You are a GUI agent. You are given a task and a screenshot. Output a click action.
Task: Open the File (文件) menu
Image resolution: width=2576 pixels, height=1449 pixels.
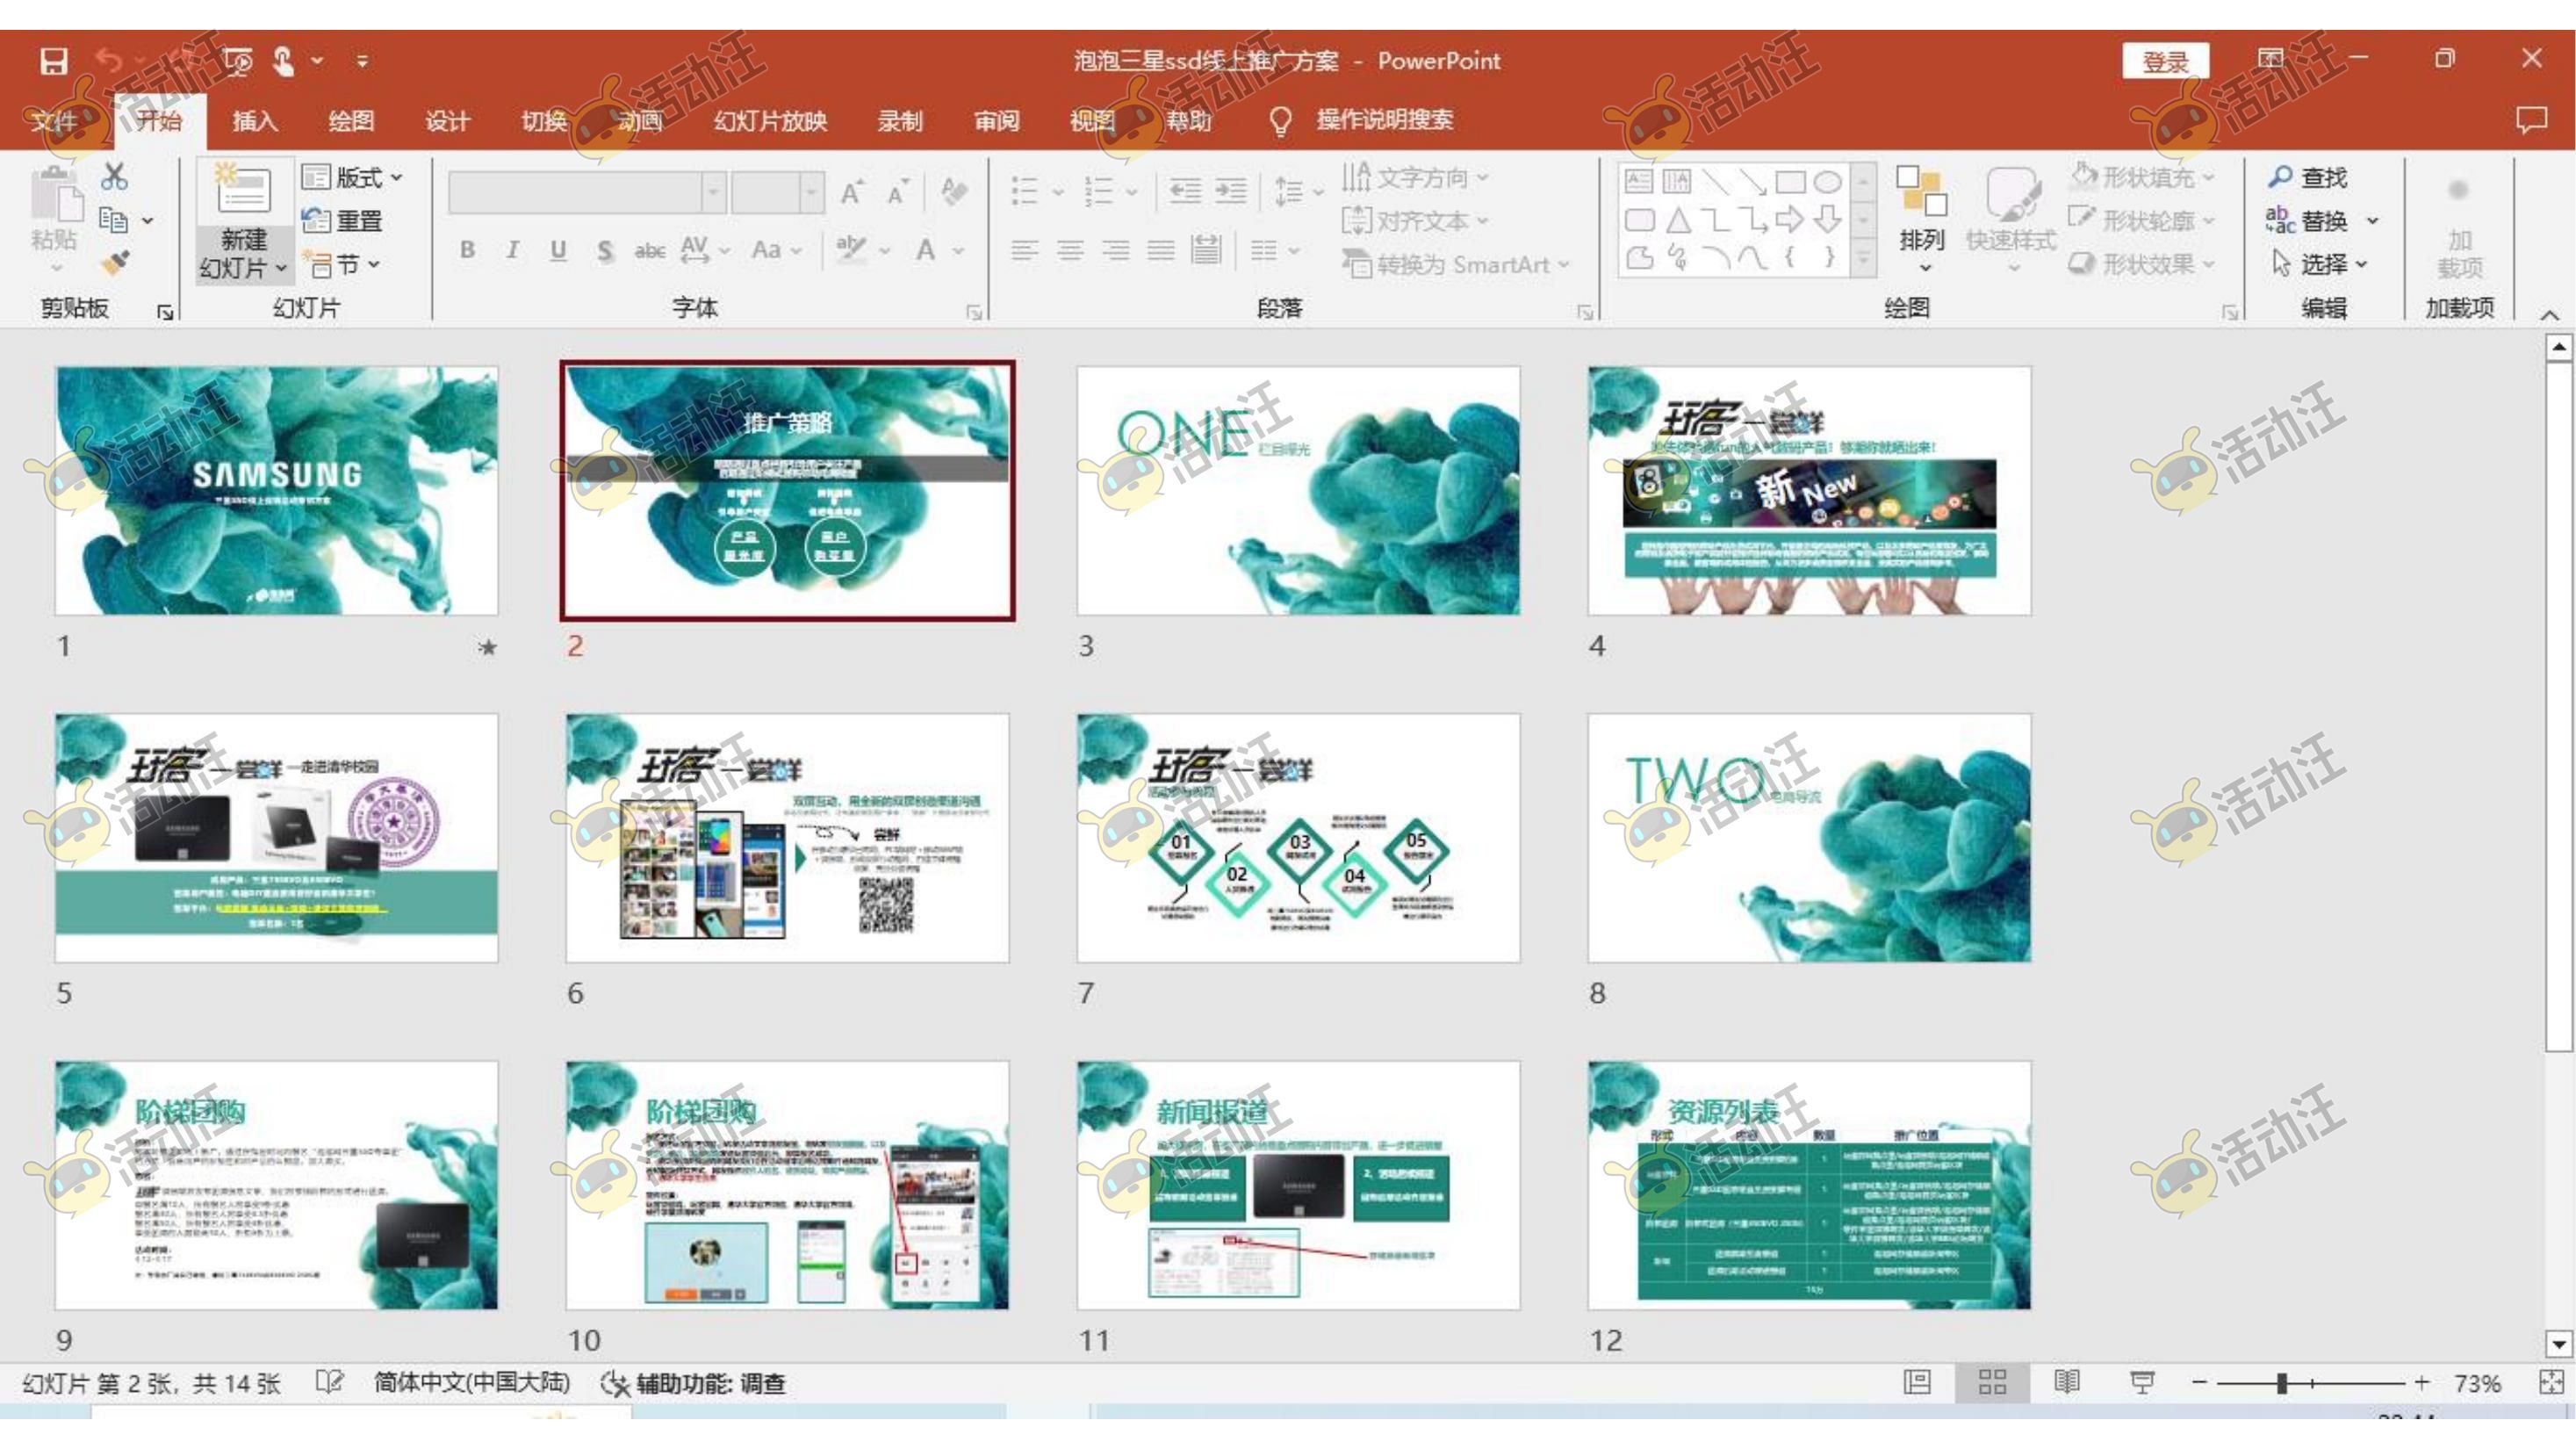click(x=53, y=121)
